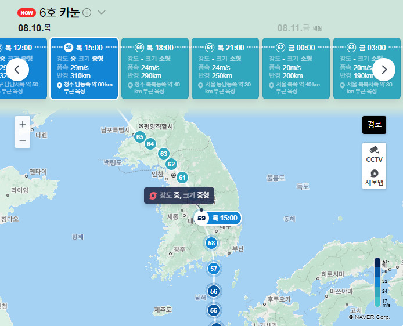Click the 히로시마 city label
Image resolution: width=403 pixels, height=326 pixels.
pyautogui.click(x=333, y=274)
